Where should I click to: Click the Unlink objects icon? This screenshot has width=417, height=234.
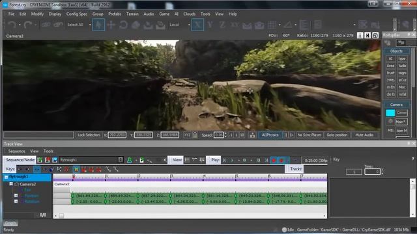tap(58, 25)
